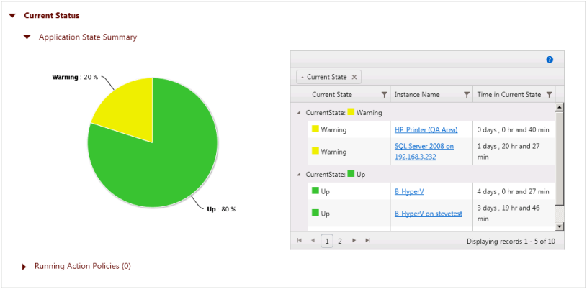Collapse the CurrentState Up group
The height and width of the screenshot is (289, 587).
299,175
